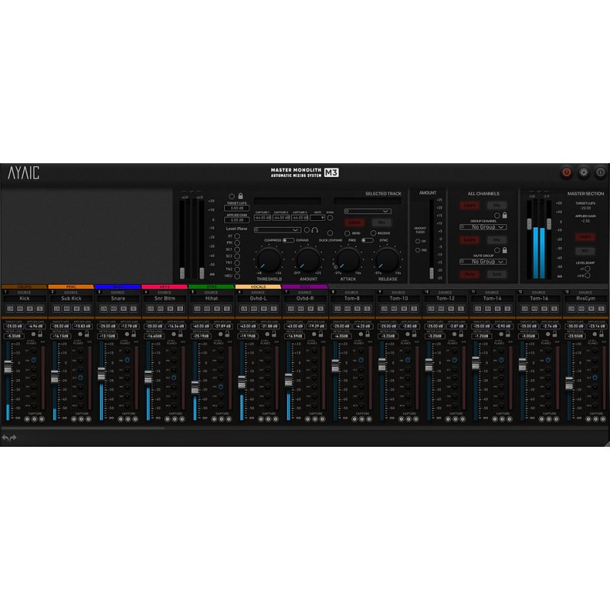Turn on the Amount Fader ON radio
This screenshot has height=610, width=610.
click(417, 241)
